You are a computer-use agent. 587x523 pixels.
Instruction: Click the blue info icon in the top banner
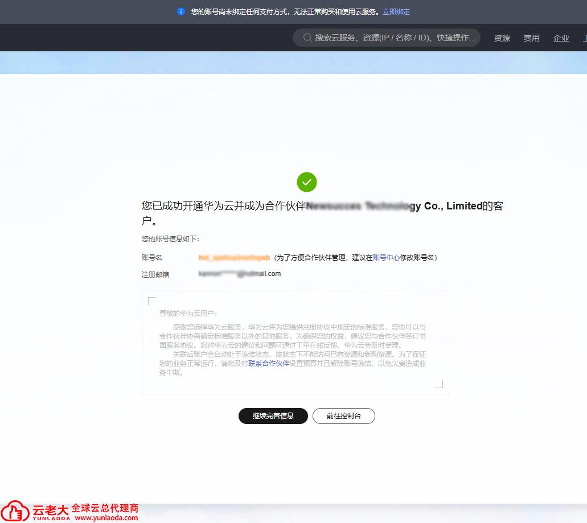coord(181,11)
